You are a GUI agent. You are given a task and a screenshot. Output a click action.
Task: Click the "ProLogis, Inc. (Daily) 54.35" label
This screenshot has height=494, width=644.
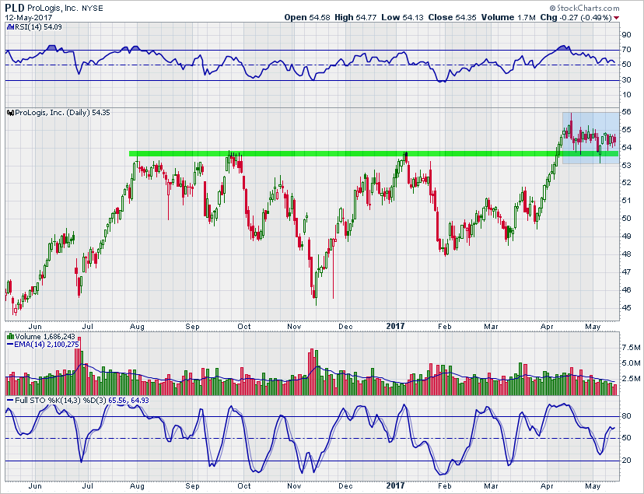point(62,113)
